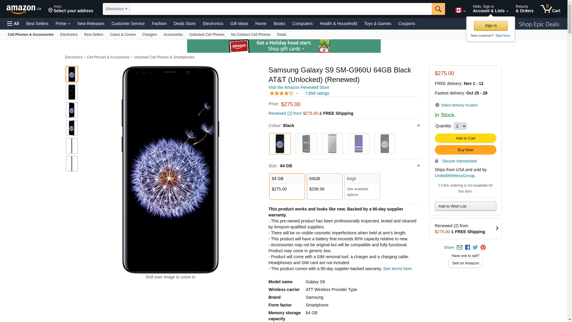Click the Amazon.ca logo
This screenshot has height=322, width=572.
pyautogui.click(x=24, y=9)
